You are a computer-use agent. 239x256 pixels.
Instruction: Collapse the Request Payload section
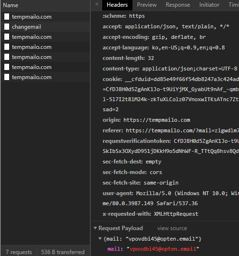click(95, 228)
